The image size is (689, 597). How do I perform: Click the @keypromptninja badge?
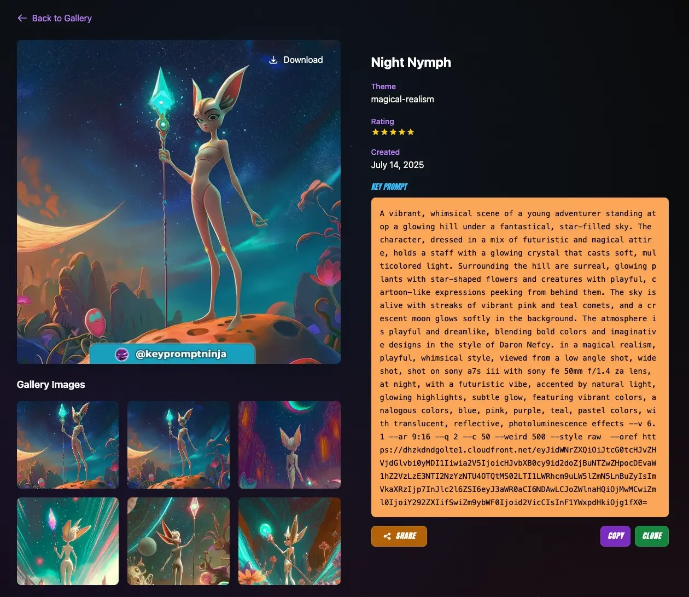pos(175,354)
